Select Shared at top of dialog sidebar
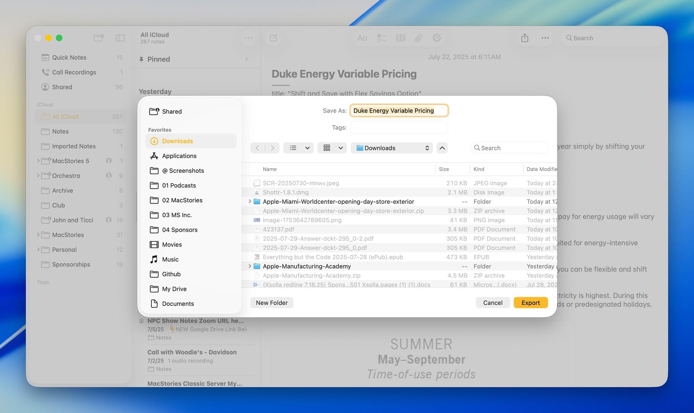The image size is (694, 413). coord(191,111)
